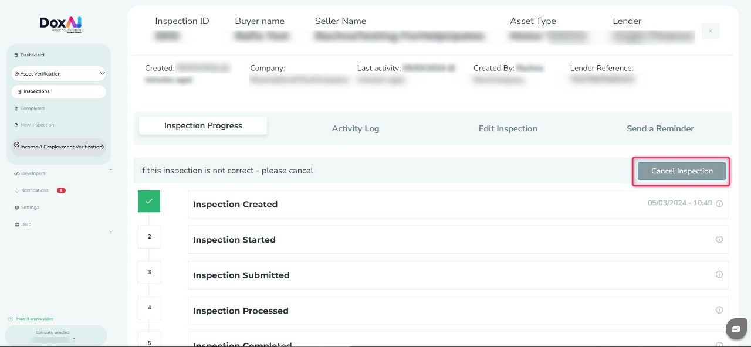Open the How it works video link
Screen dimensions: 751x347
[x=34, y=319]
